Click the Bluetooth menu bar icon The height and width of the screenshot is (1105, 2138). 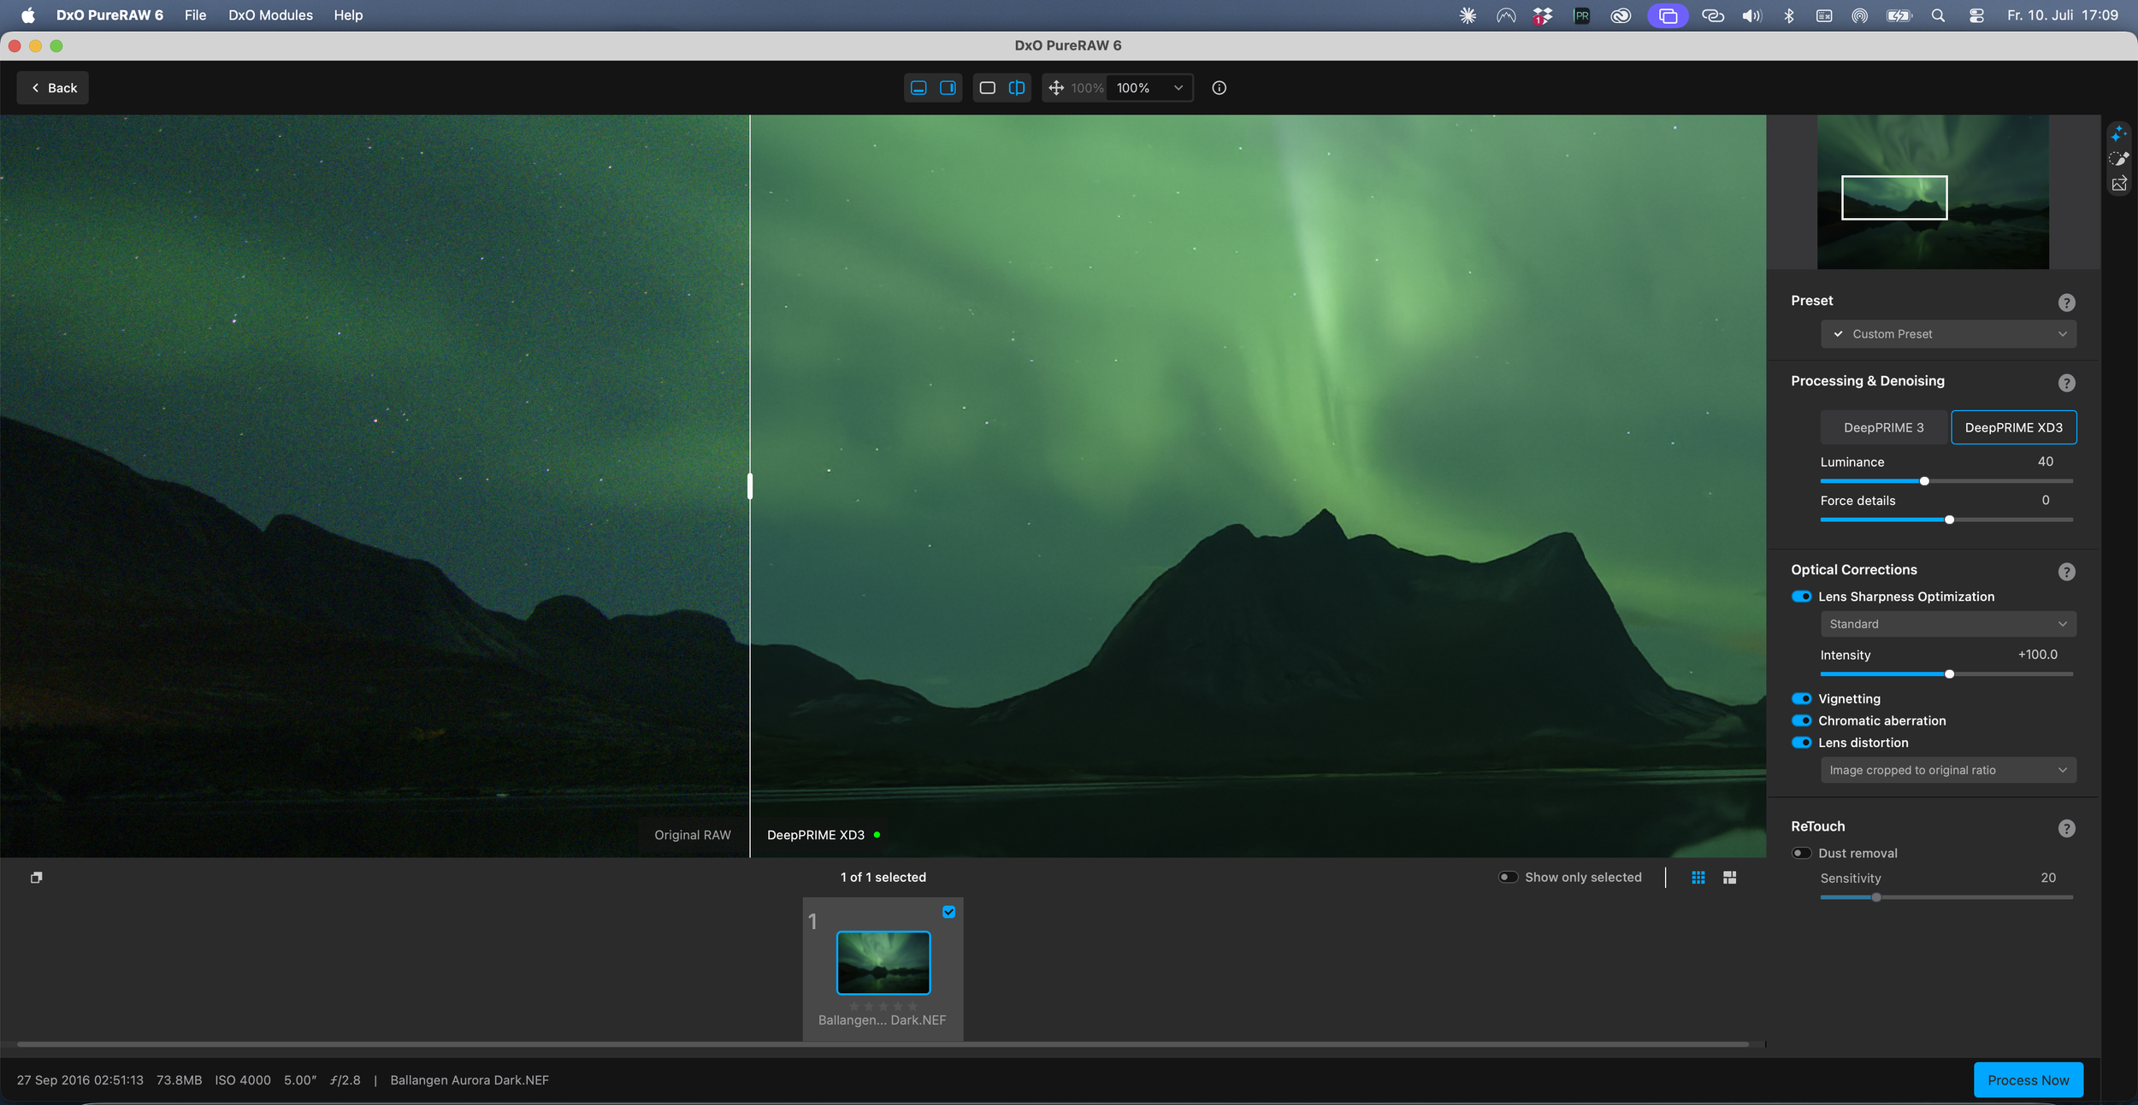tap(1788, 15)
